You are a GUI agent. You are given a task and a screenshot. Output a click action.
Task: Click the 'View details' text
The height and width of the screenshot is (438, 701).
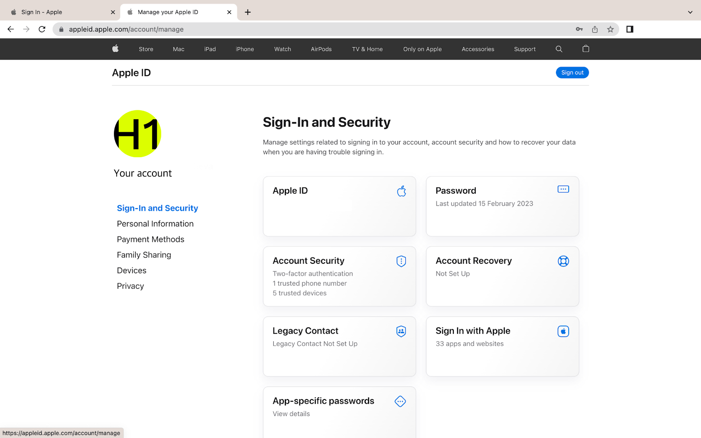point(291,414)
